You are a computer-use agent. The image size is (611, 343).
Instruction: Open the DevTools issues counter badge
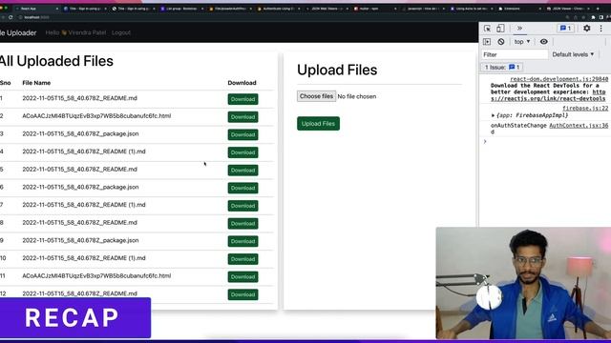[565, 29]
